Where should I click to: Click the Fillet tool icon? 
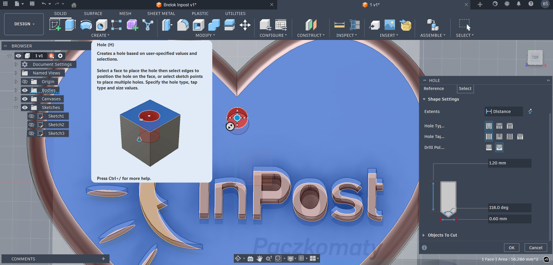pyautogui.click(x=183, y=25)
